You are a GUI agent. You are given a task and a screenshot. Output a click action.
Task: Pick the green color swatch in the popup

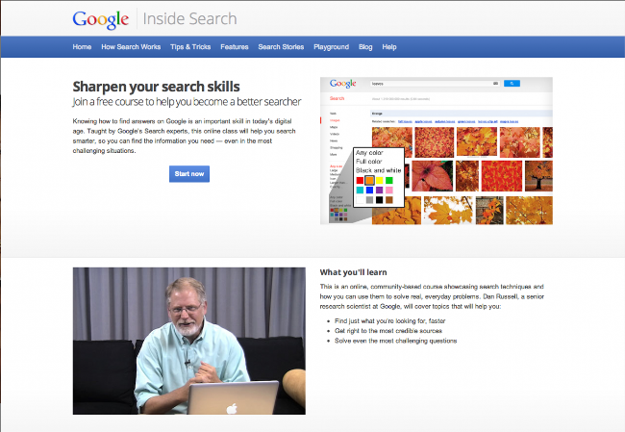[x=389, y=180]
